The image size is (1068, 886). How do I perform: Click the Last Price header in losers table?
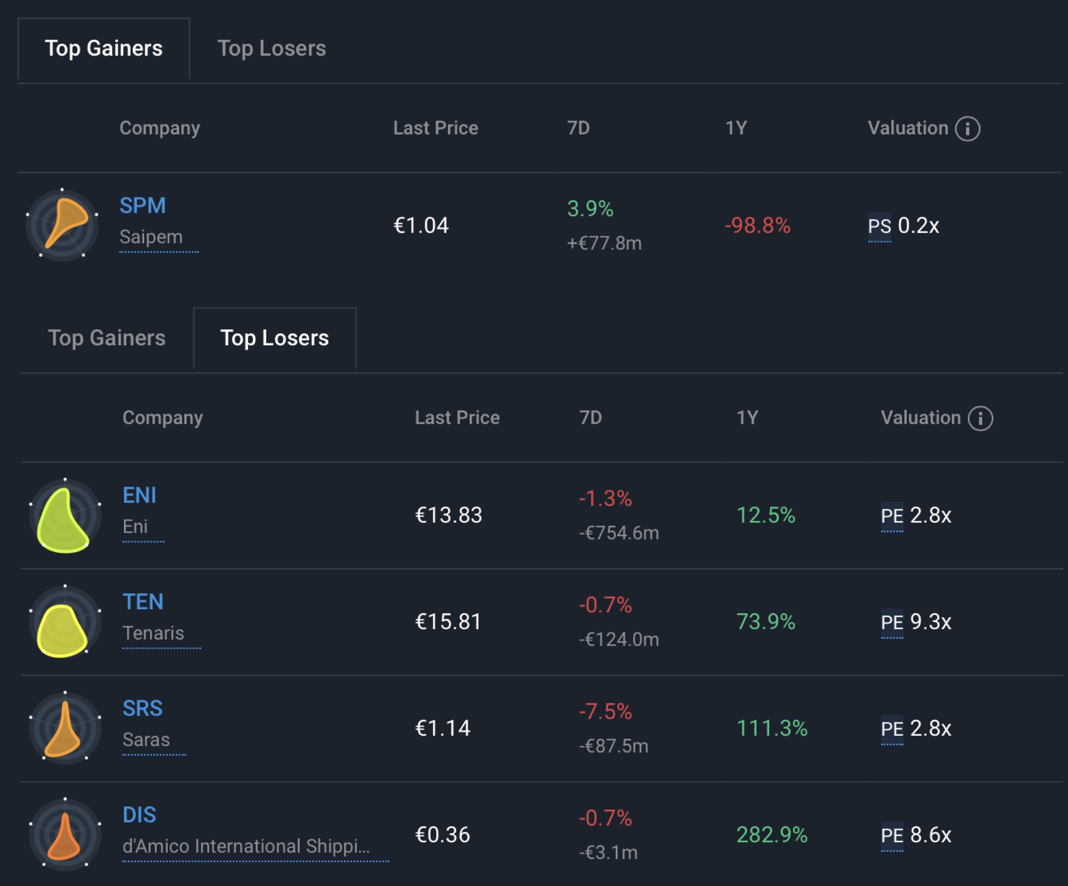click(457, 417)
